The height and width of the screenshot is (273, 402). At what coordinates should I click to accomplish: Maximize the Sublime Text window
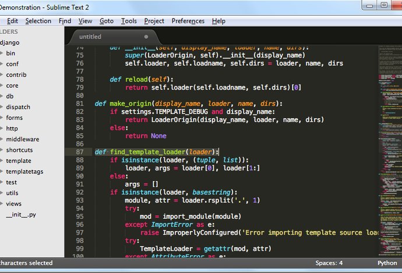click(x=384, y=5)
